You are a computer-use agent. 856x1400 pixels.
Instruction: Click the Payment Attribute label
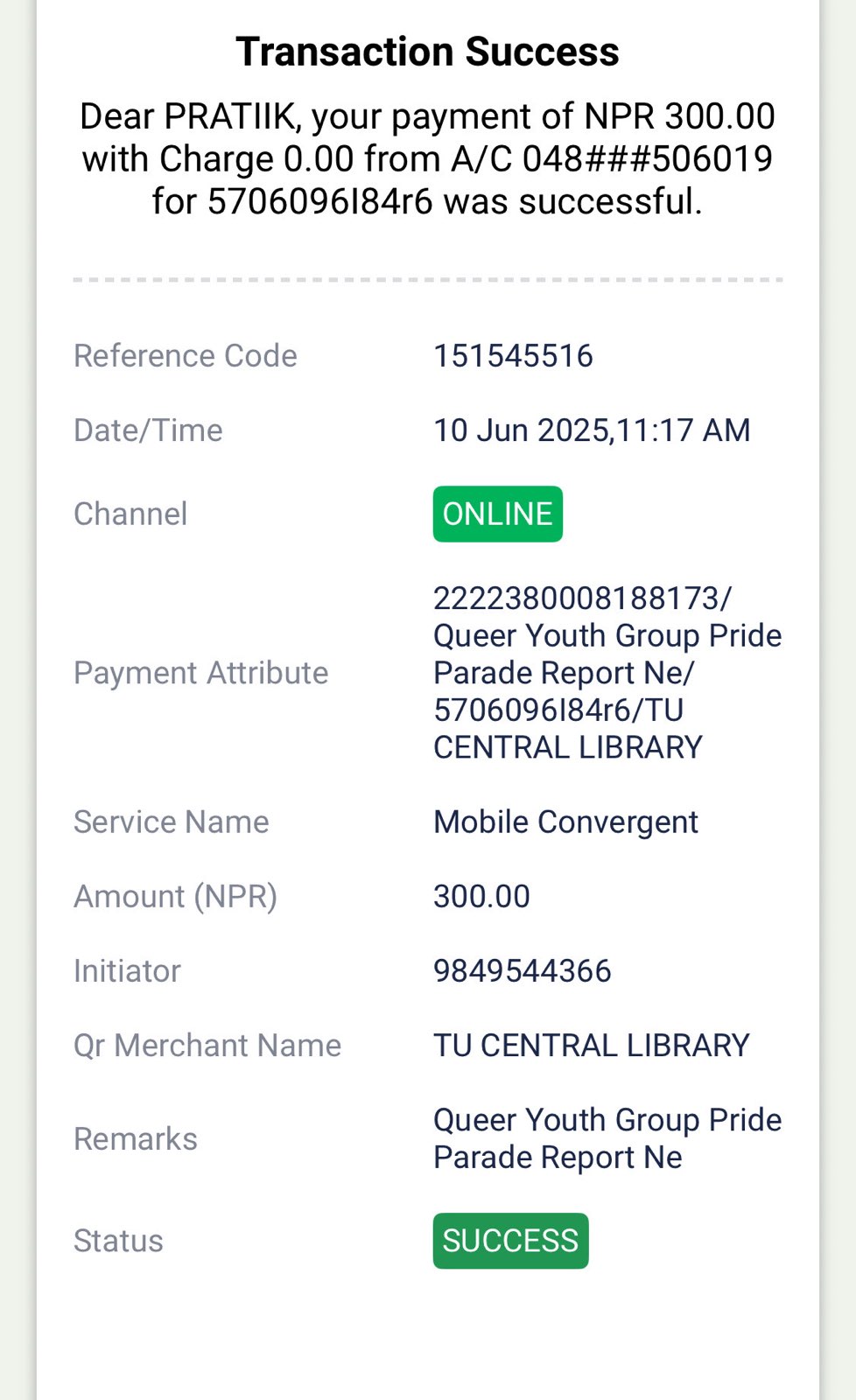[200, 672]
